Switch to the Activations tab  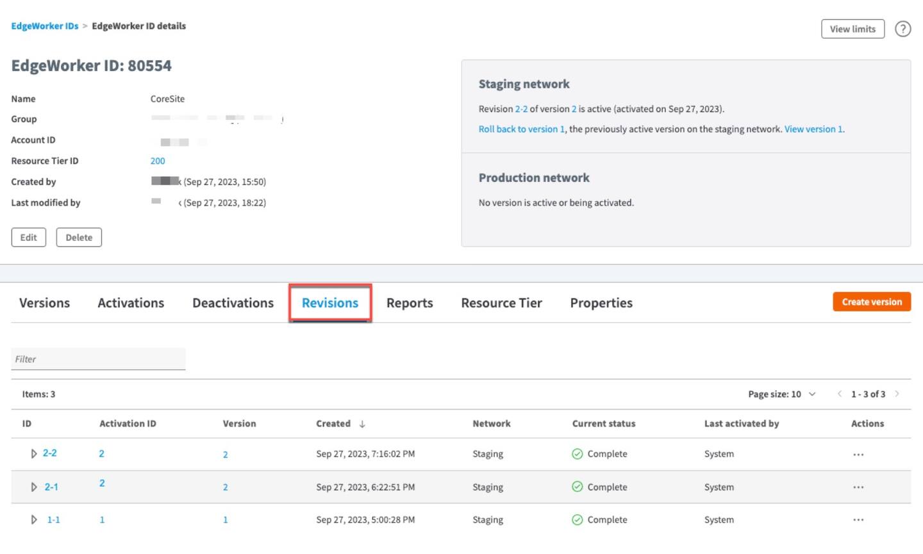tap(131, 303)
